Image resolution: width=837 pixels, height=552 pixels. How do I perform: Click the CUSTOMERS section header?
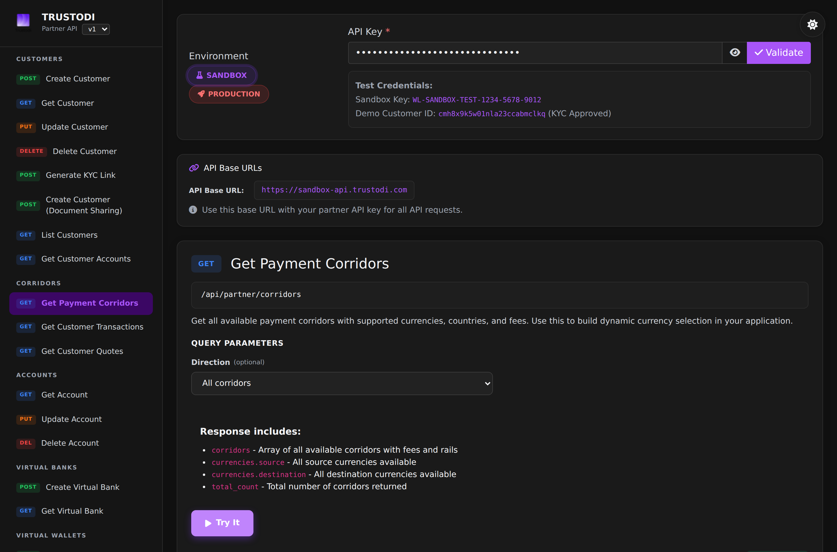tap(40, 59)
